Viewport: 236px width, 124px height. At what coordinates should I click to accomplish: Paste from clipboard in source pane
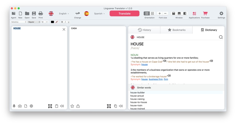[x=56, y=106]
